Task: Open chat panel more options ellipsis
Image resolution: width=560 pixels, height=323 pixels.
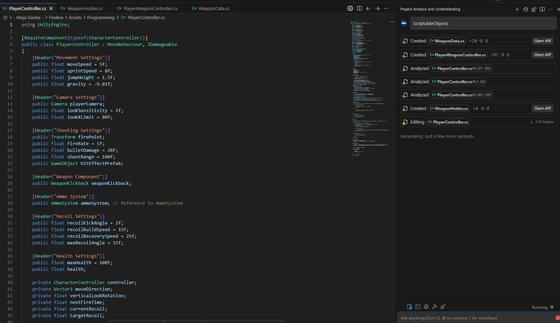Action: click(551, 9)
